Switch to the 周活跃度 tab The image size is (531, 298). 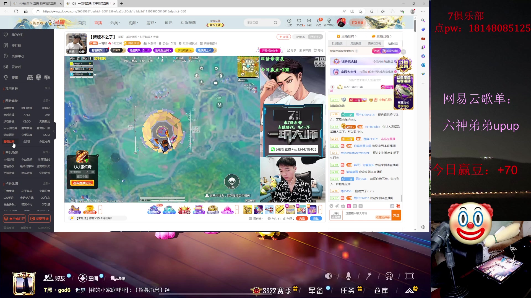point(356,43)
